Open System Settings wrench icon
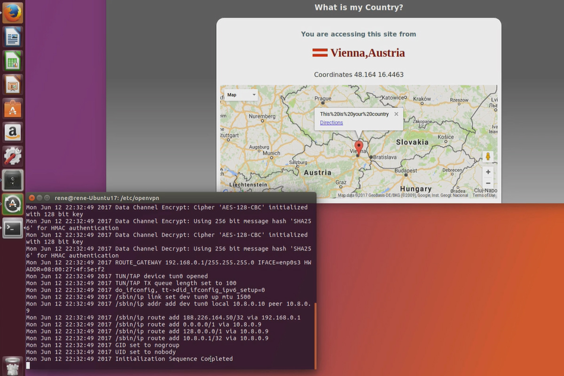 point(13,157)
